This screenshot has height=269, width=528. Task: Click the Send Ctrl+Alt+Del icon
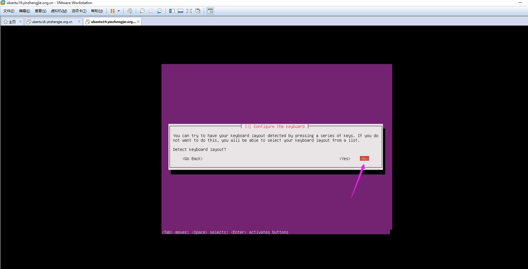point(130,11)
